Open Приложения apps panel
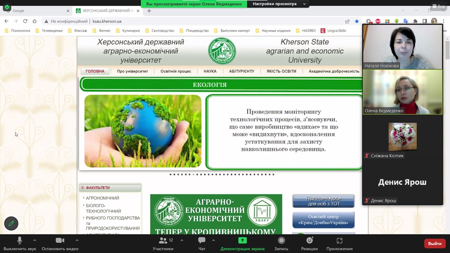 (340, 244)
